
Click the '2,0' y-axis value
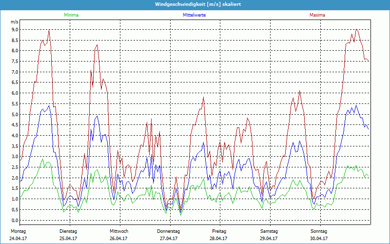click(15, 178)
